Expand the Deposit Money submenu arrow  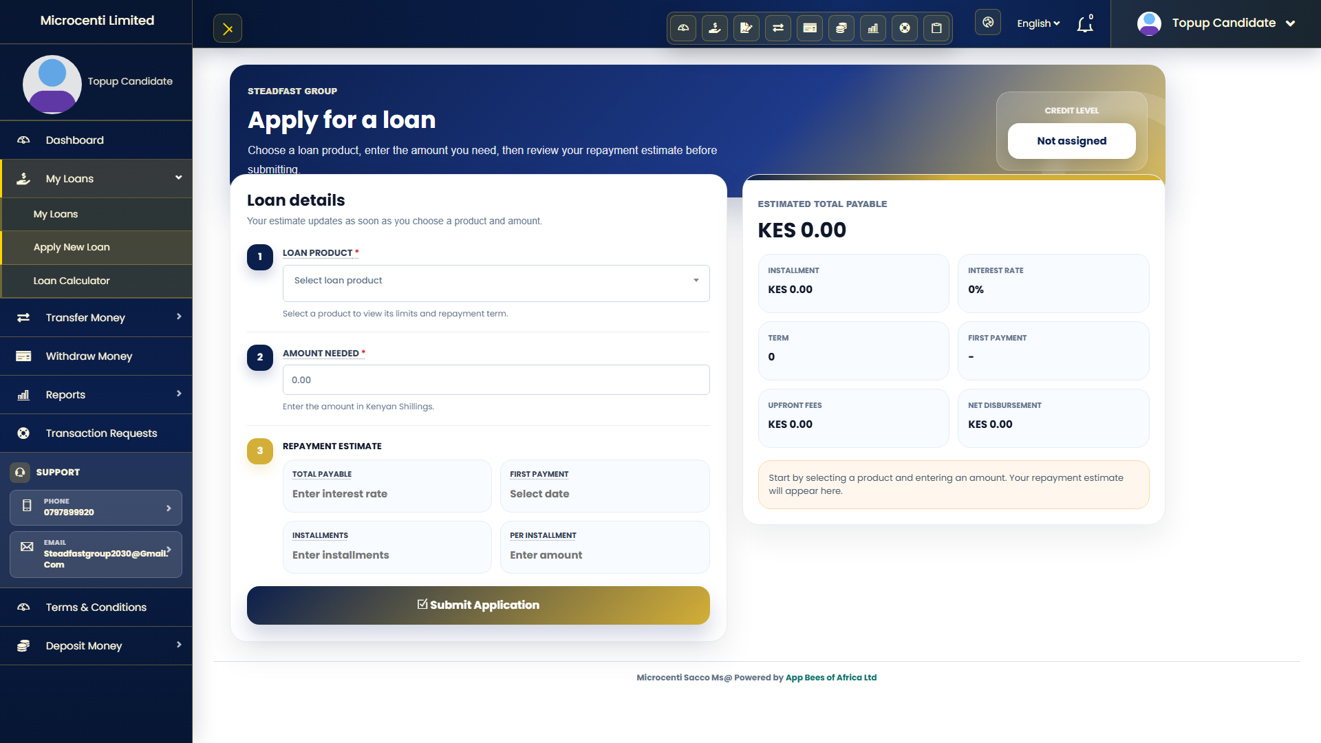click(179, 645)
